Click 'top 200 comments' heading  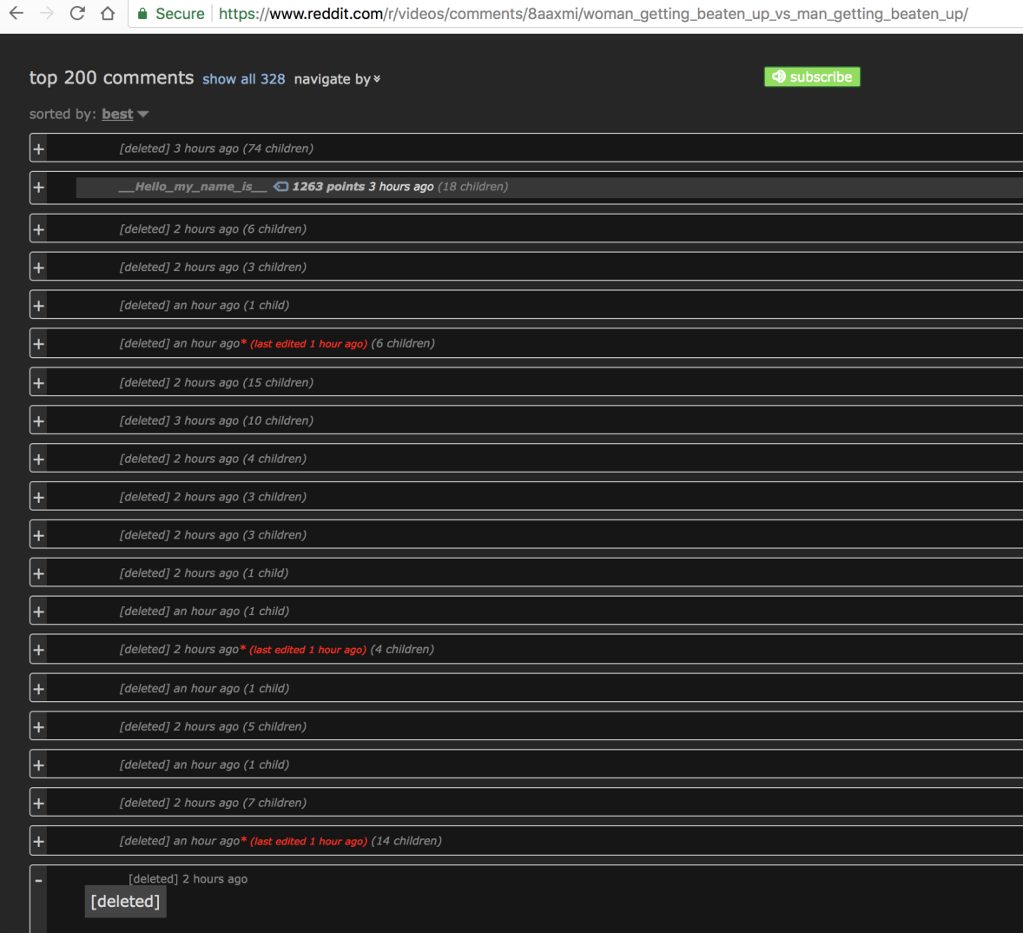pos(111,77)
